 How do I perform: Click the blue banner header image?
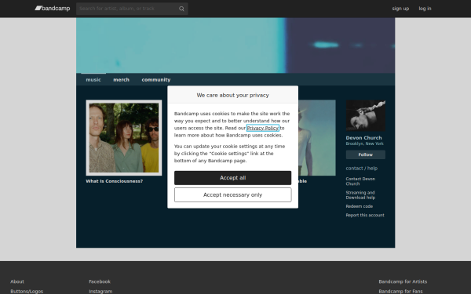[x=235, y=45]
